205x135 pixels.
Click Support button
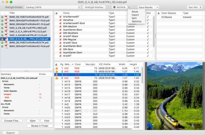(x=10, y=133)
